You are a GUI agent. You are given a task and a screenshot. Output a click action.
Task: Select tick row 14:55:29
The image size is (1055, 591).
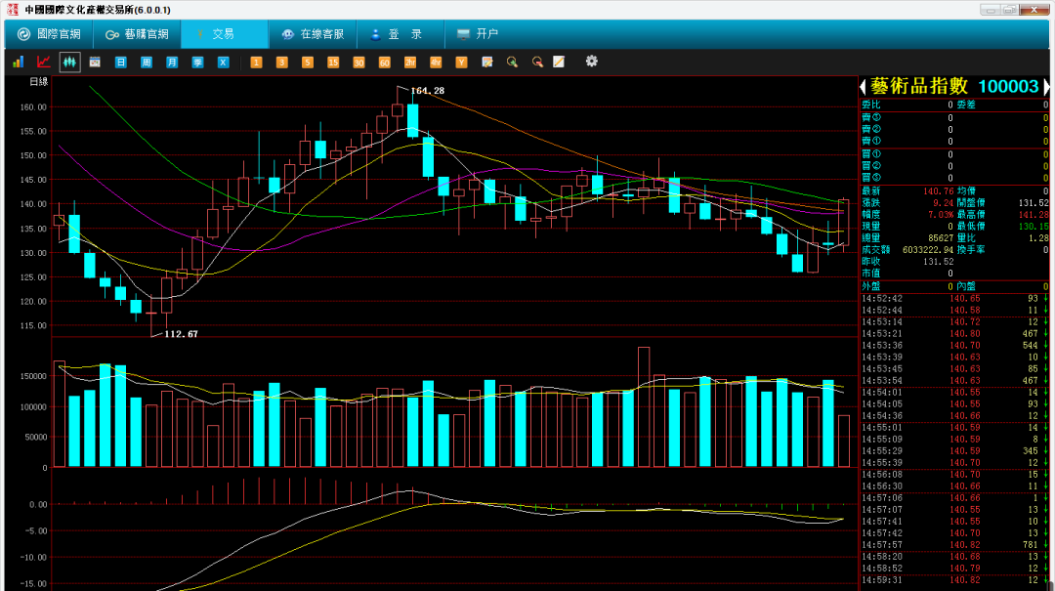click(954, 451)
